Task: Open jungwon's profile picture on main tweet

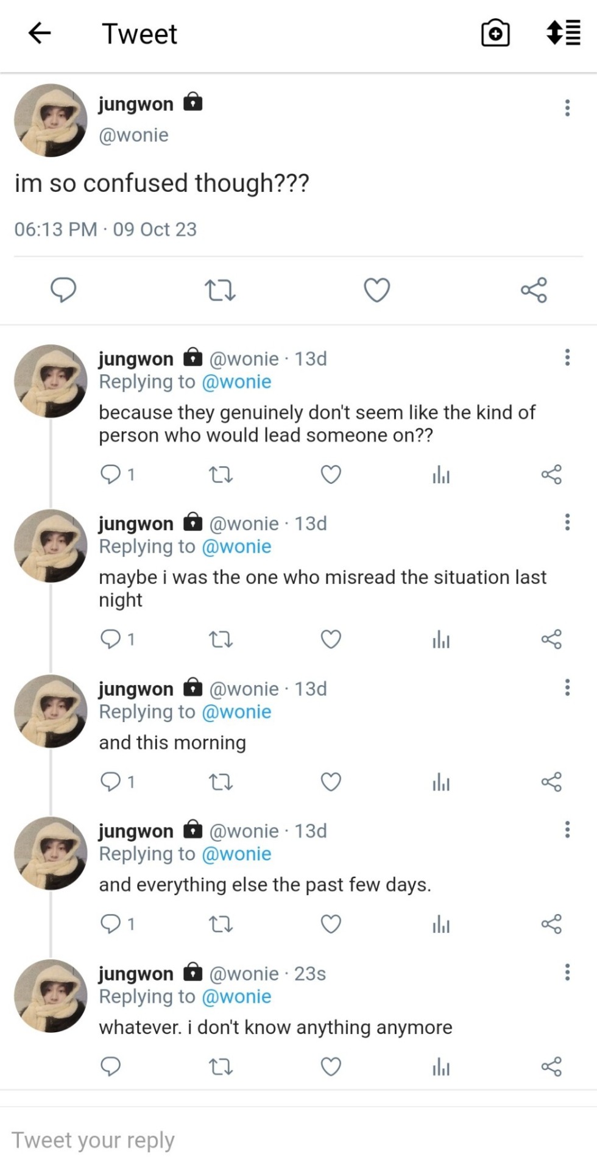Action: point(51,120)
